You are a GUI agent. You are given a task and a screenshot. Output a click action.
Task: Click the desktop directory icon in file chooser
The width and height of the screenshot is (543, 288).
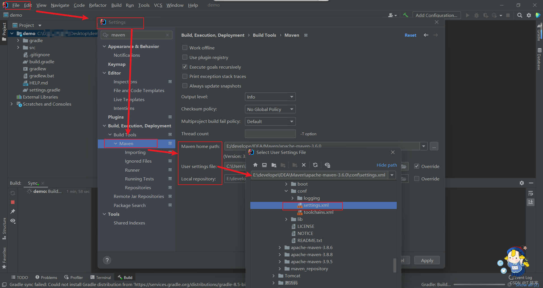pos(264,165)
